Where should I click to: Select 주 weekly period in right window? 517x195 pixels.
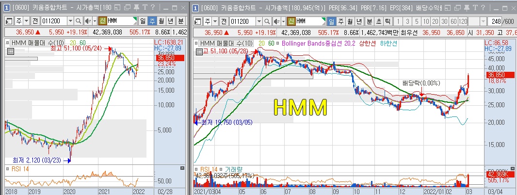[340, 21]
